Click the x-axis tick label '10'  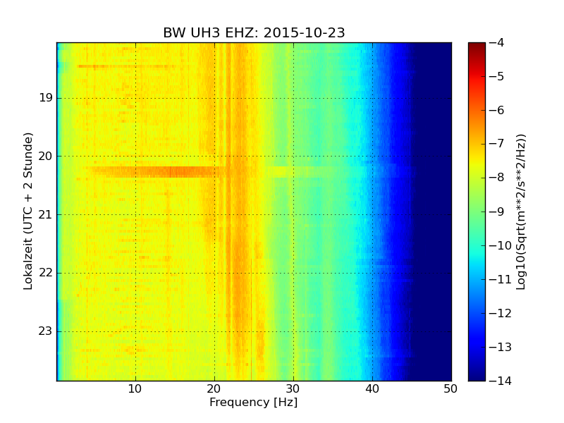coord(135,389)
